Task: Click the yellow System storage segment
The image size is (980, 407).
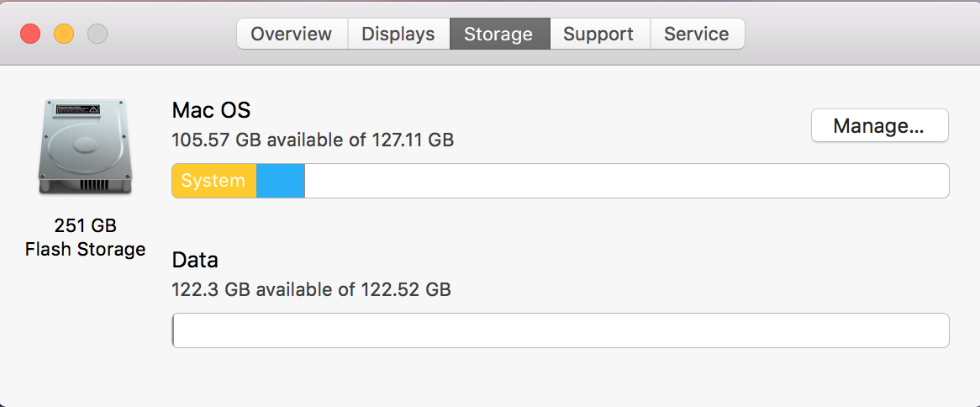Action: [214, 181]
